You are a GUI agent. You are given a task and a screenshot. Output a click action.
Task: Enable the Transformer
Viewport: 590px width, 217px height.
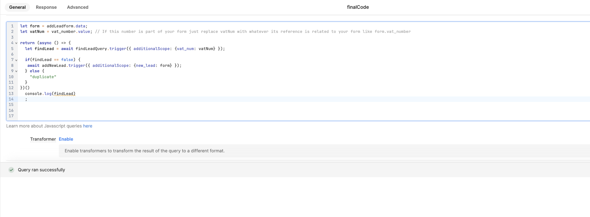(66, 139)
